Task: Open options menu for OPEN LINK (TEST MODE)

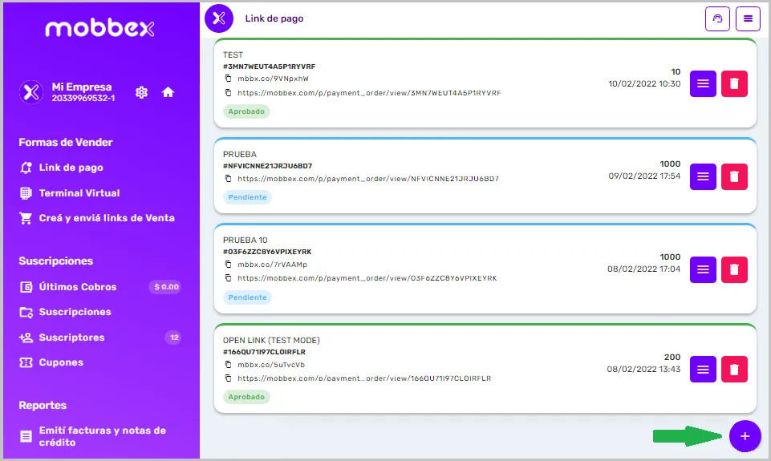Action: (703, 369)
